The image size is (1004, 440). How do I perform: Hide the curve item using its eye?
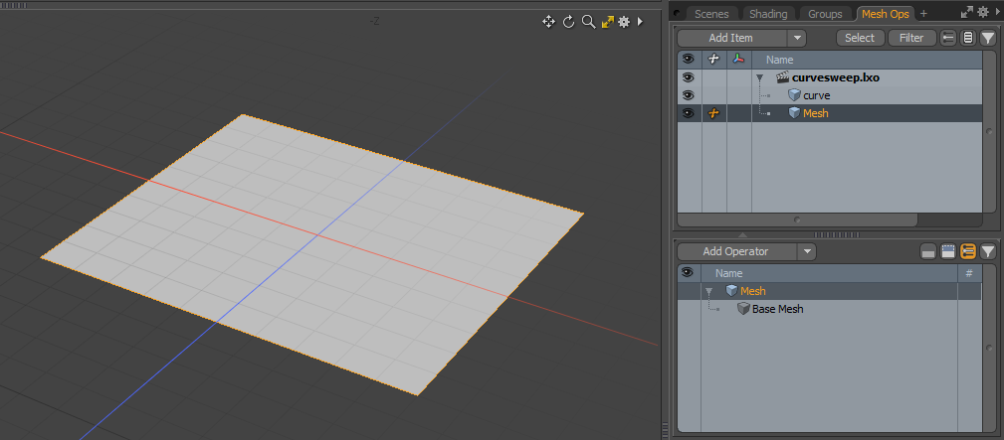[x=688, y=95]
